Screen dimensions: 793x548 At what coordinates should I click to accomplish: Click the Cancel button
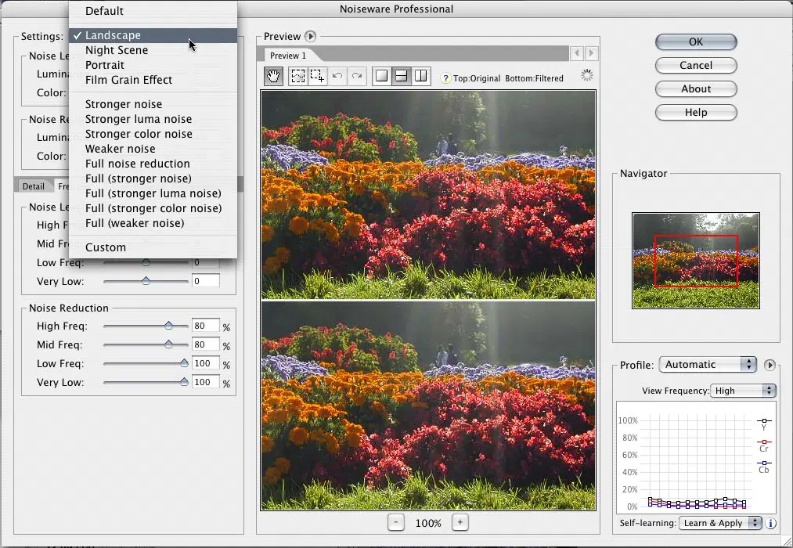(x=695, y=66)
